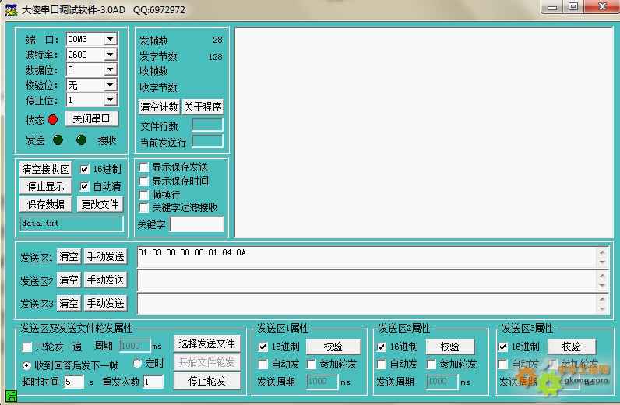Click the 停止显示 button
Screen dimensions: 620x405
point(46,186)
